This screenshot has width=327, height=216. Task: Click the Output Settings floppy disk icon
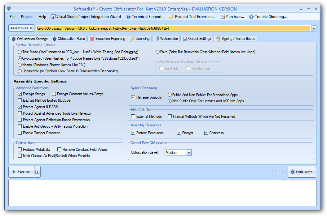[x=185, y=39]
